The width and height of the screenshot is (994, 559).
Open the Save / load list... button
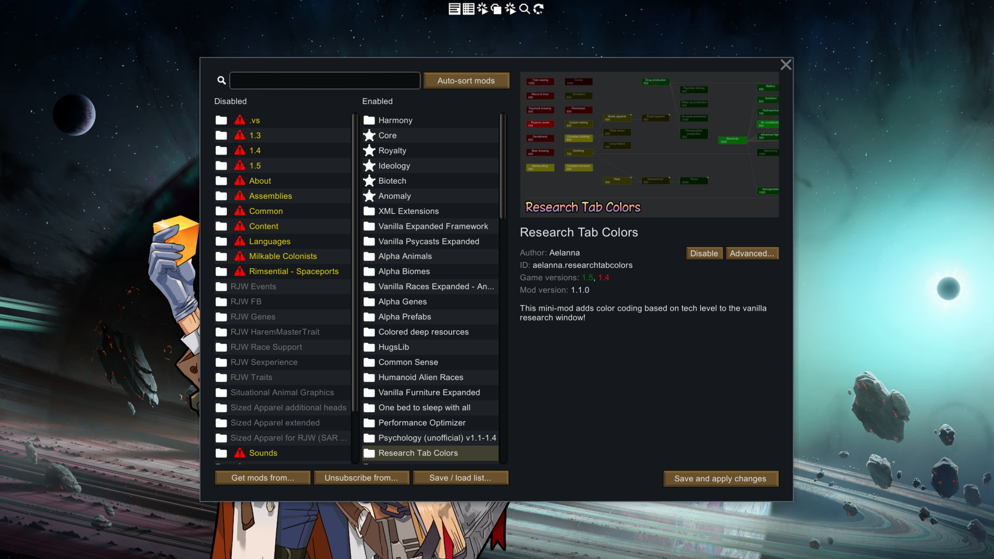[460, 478]
